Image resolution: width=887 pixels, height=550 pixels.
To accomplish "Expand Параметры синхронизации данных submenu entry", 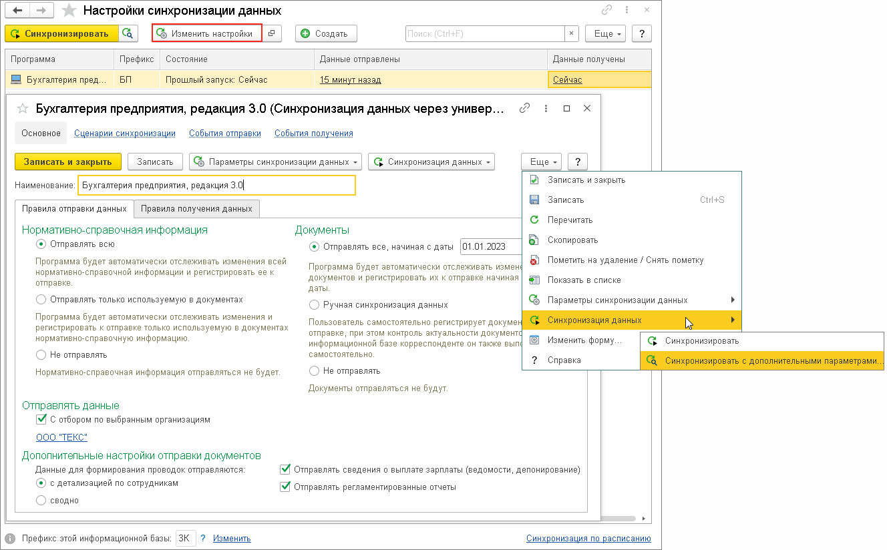I will point(632,300).
